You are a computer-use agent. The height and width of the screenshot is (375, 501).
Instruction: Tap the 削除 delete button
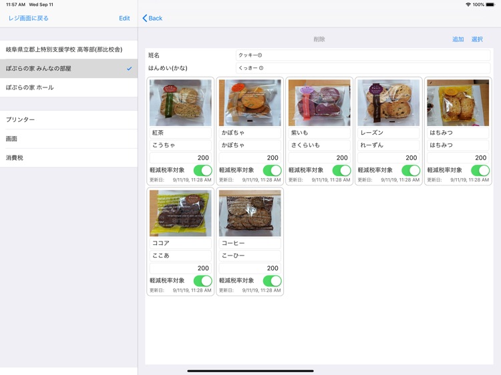coord(319,39)
